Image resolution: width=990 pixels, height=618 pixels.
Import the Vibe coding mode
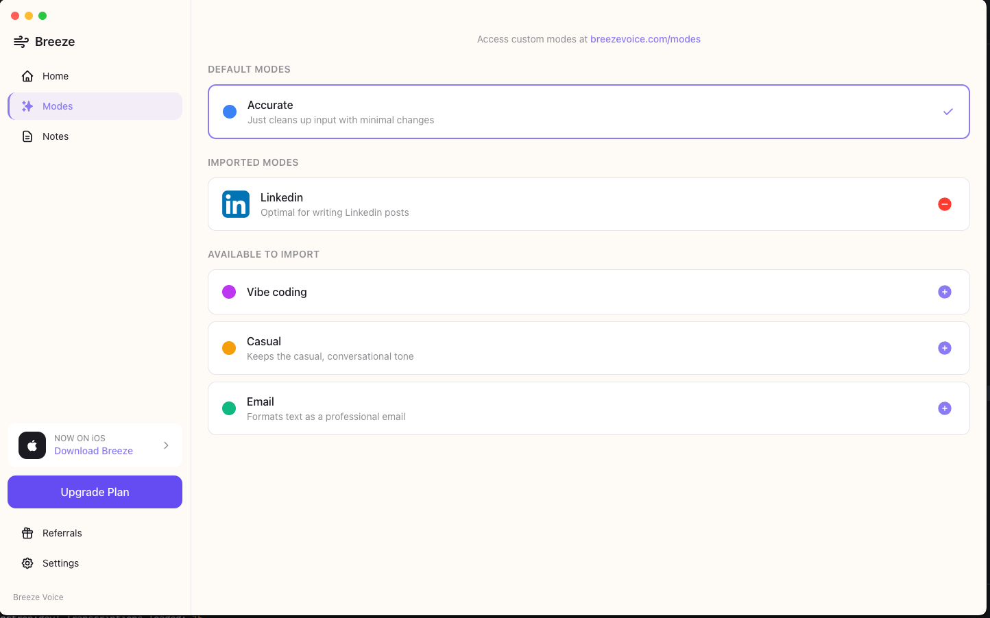click(945, 291)
